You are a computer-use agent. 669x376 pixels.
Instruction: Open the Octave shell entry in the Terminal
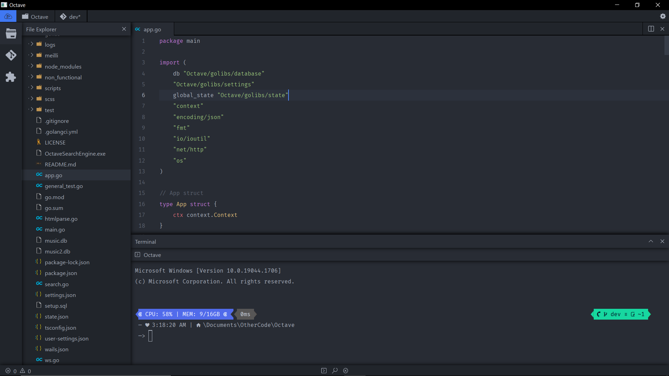[152, 255]
